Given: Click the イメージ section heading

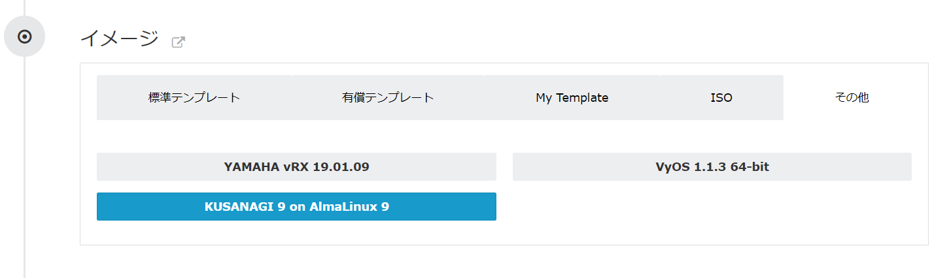Looking at the screenshot, I should point(119,39).
